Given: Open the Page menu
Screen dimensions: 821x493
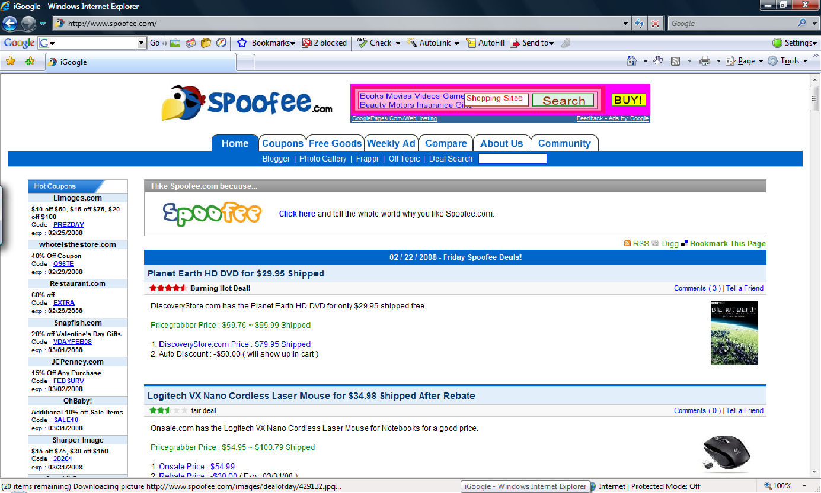Looking at the screenshot, I should coord(744,60).
